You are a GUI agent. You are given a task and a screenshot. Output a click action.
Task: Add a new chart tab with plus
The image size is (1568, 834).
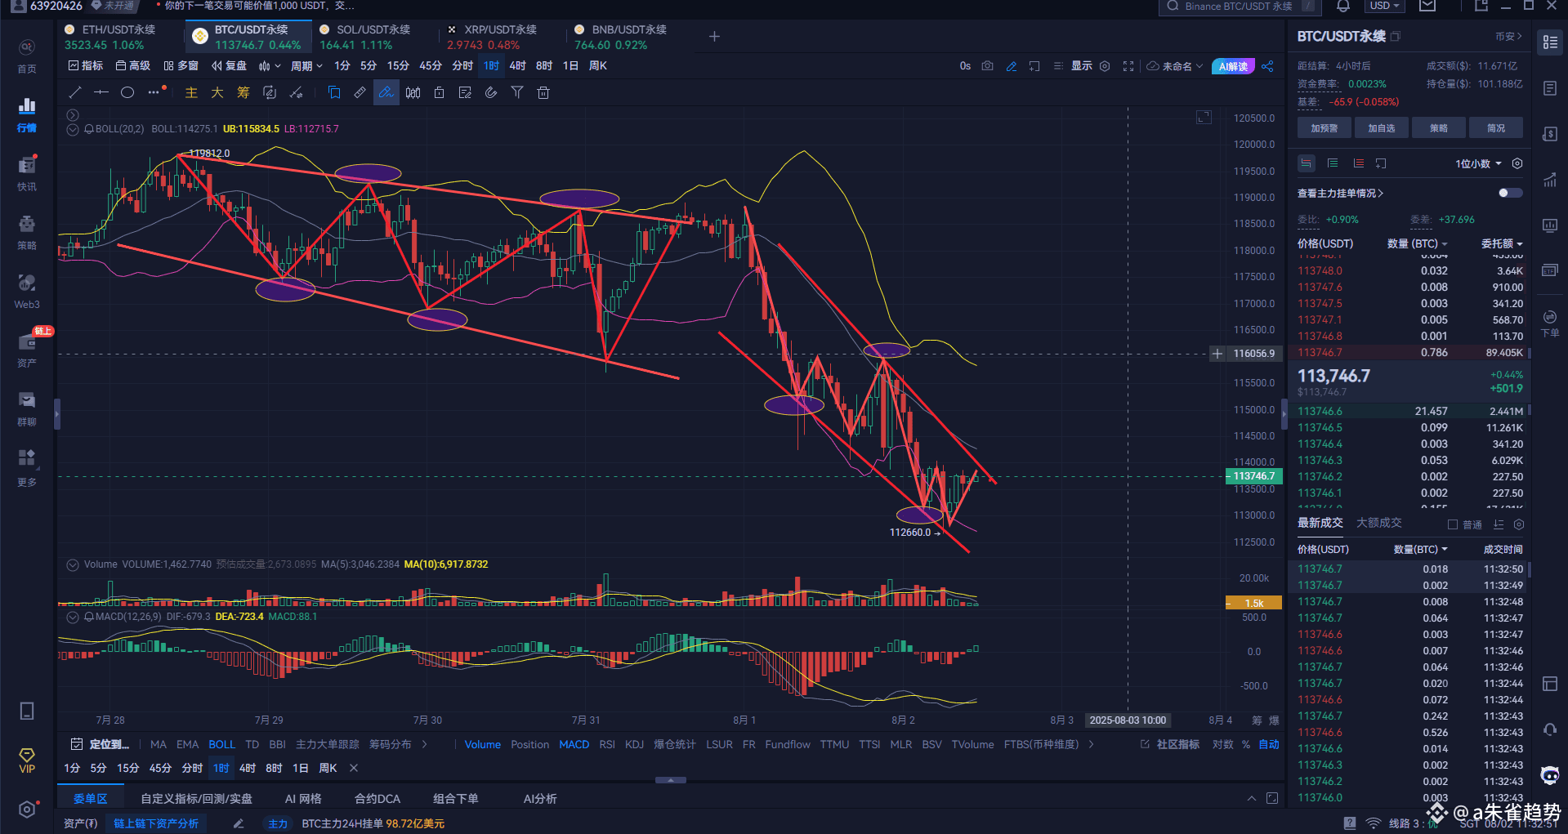point(714,37)
